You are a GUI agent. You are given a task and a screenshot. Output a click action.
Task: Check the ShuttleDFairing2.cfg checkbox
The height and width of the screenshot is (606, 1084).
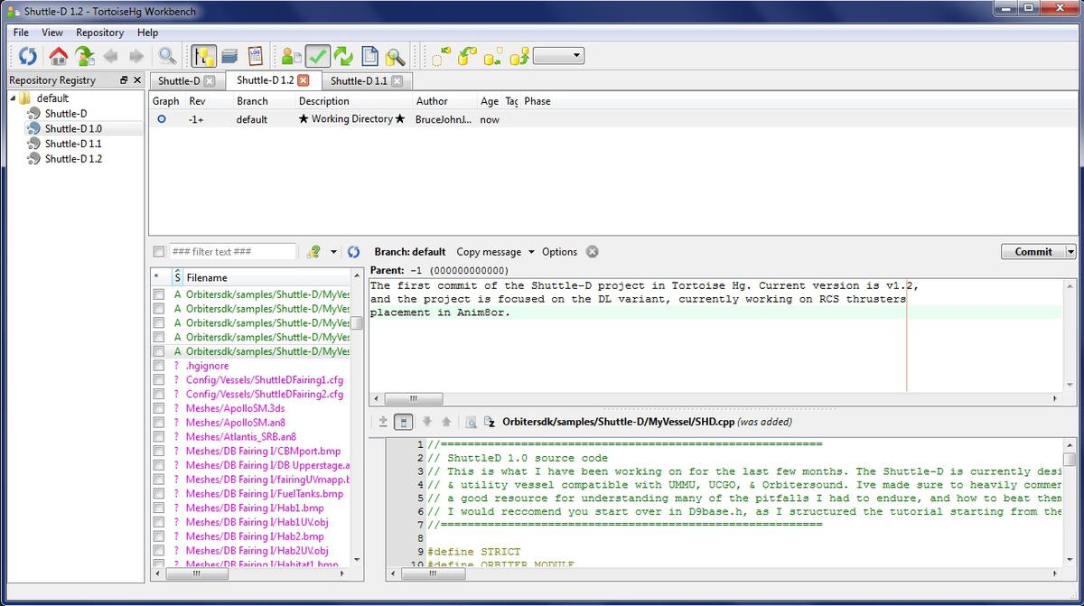(x=159, y=394)
